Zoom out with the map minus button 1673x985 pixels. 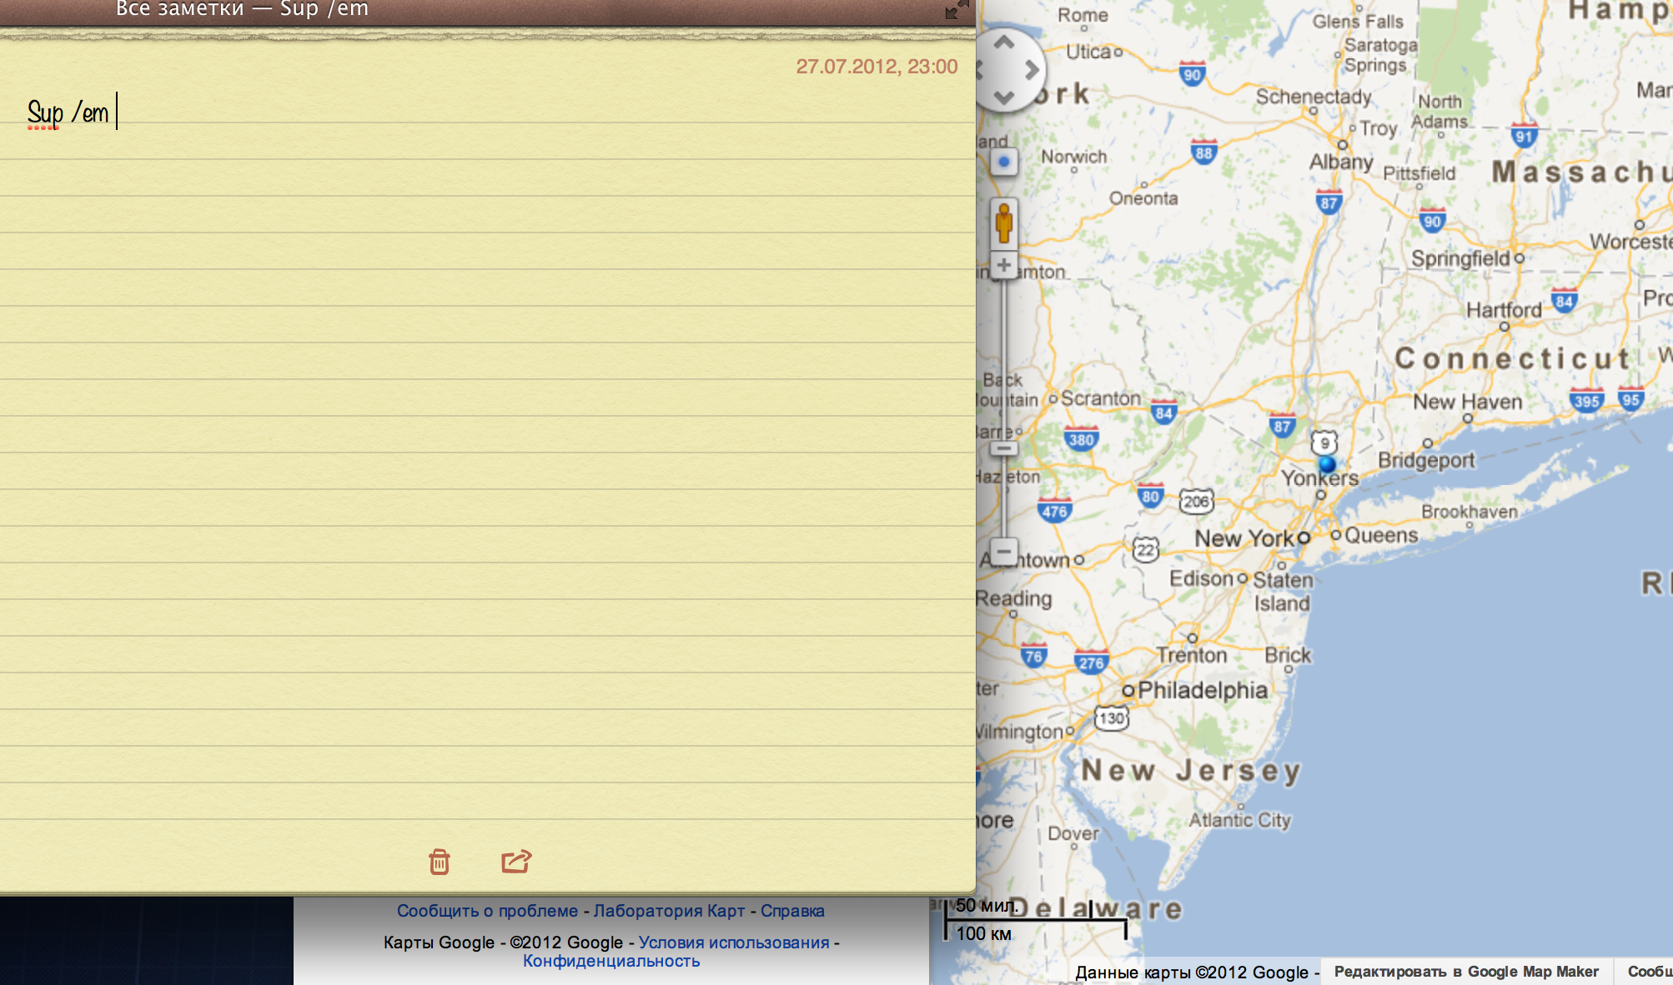1004,552
